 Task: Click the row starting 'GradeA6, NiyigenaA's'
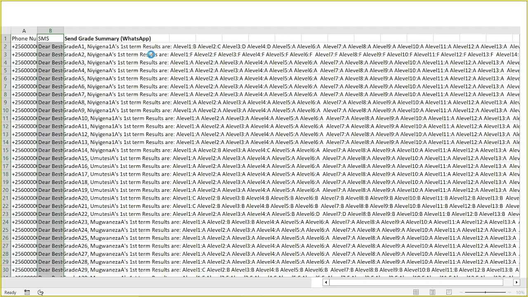coord(291,86)
